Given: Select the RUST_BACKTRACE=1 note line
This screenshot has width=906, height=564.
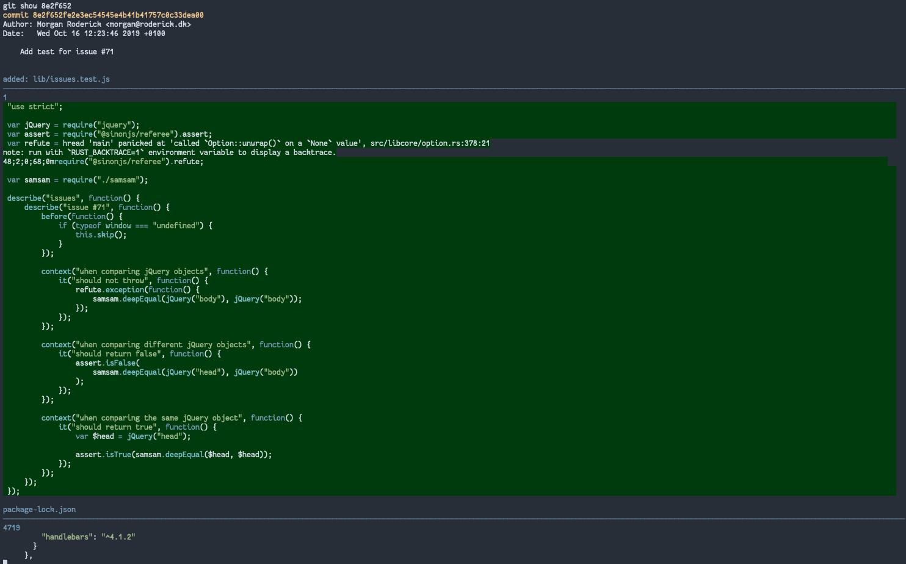Looking at the screenshot, I should click(169, 152).
